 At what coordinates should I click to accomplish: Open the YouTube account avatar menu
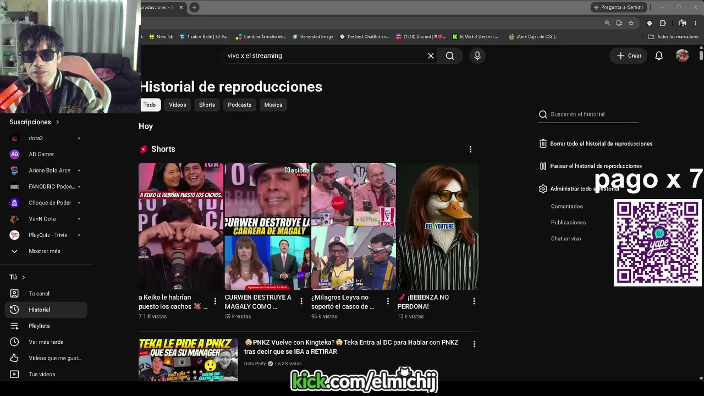point(683,56)
